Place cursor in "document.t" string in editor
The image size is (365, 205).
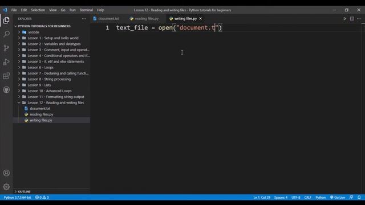coord(197,28)
